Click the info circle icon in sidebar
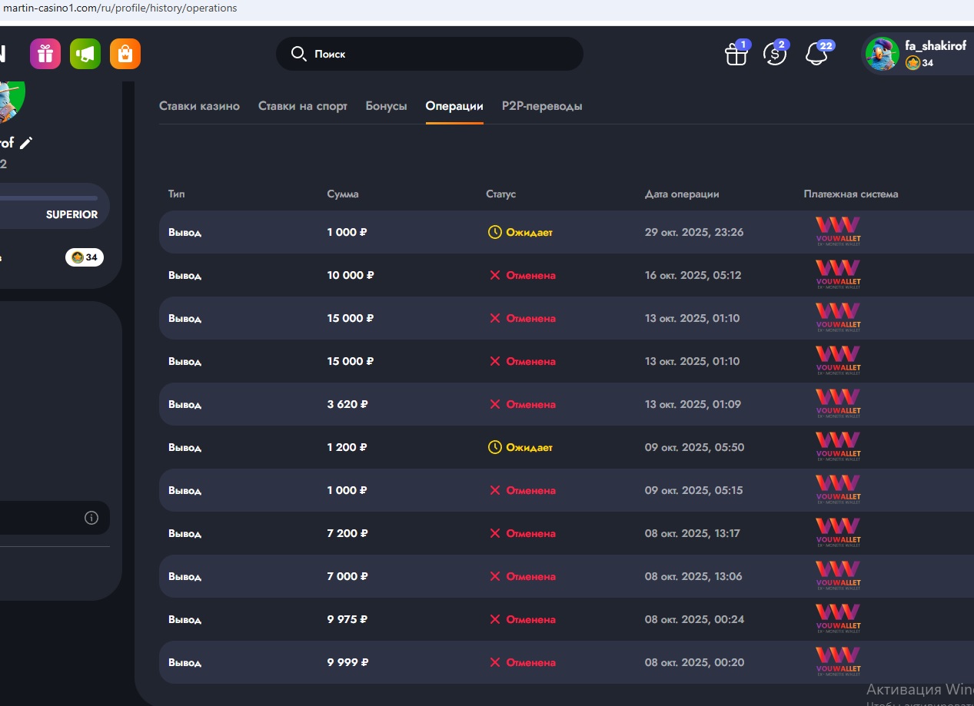Screen dimensions: 974x706 [x=91, y=518]
